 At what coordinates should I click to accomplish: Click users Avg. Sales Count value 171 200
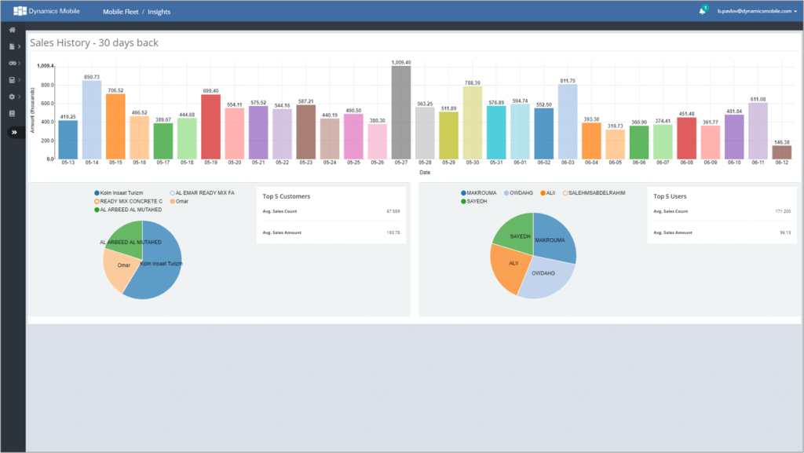[x=783, y=211]
